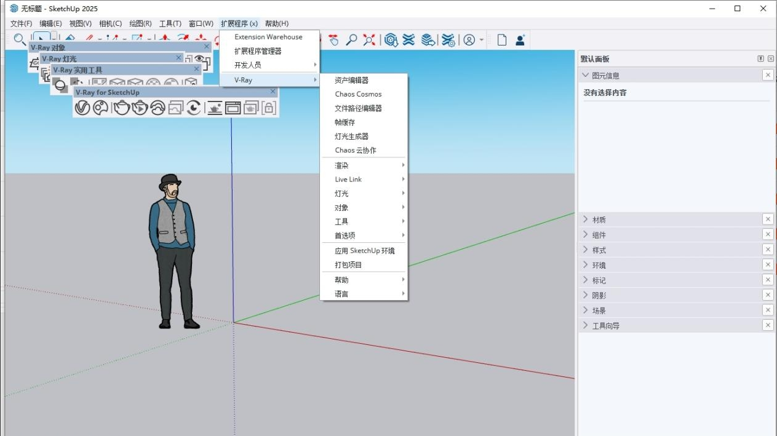Screen dimensions: 777x436
Task: Close the V-Ray 灯光 toolbar
Action: click(179, 58)
